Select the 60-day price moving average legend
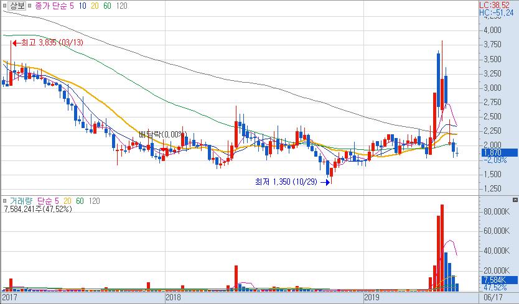The image size is (519, 304). click(x=107, y=6)
